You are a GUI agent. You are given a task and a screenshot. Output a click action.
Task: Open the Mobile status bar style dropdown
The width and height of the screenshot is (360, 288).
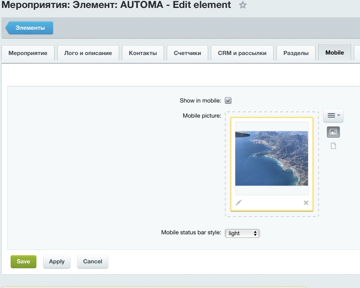click(x=242, y=233)
